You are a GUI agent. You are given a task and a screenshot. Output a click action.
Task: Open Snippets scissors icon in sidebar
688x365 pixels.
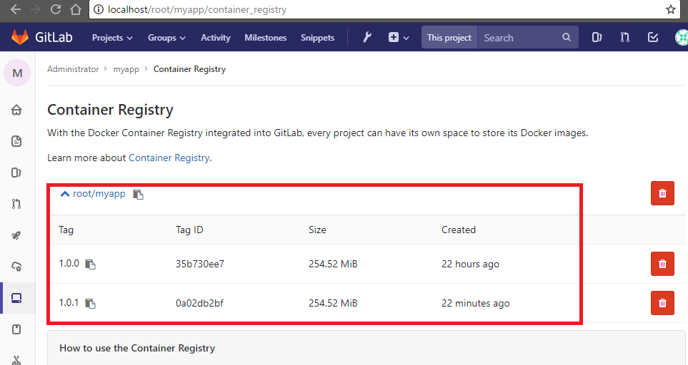(x=16, y=360)
